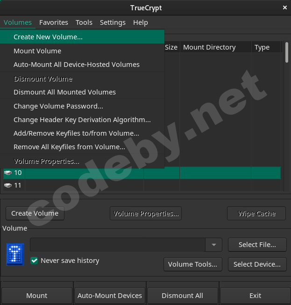Viewport: 291px width, 305px height.
Task: Click the Mount button
Action: (37, 296)
